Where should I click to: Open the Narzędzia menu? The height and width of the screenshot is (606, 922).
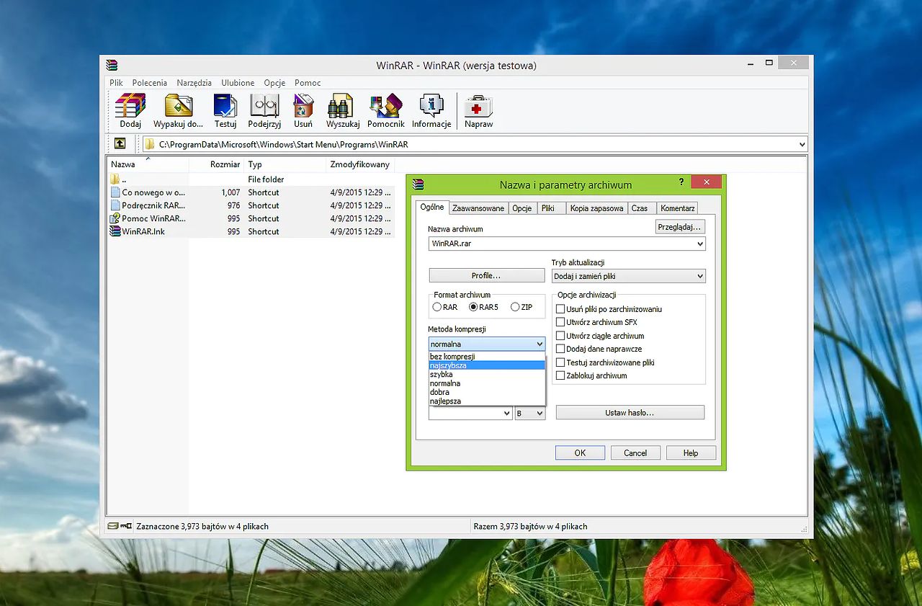click(x=194, y=83)
